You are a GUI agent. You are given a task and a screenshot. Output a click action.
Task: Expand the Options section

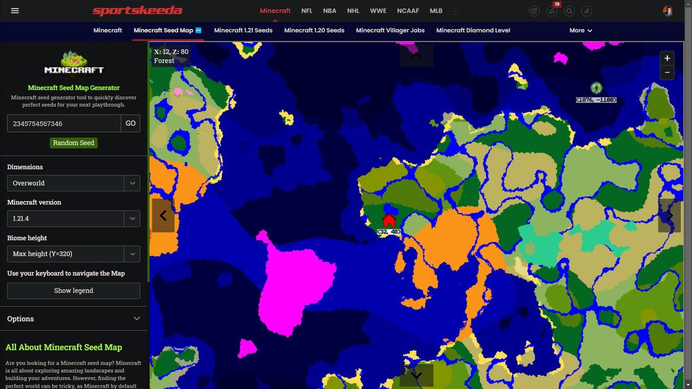click(73, 318)
